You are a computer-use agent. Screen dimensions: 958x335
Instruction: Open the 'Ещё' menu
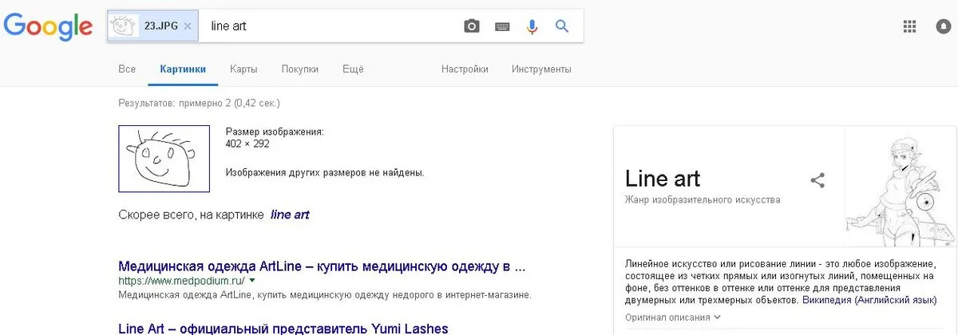(x=353, y=69)
